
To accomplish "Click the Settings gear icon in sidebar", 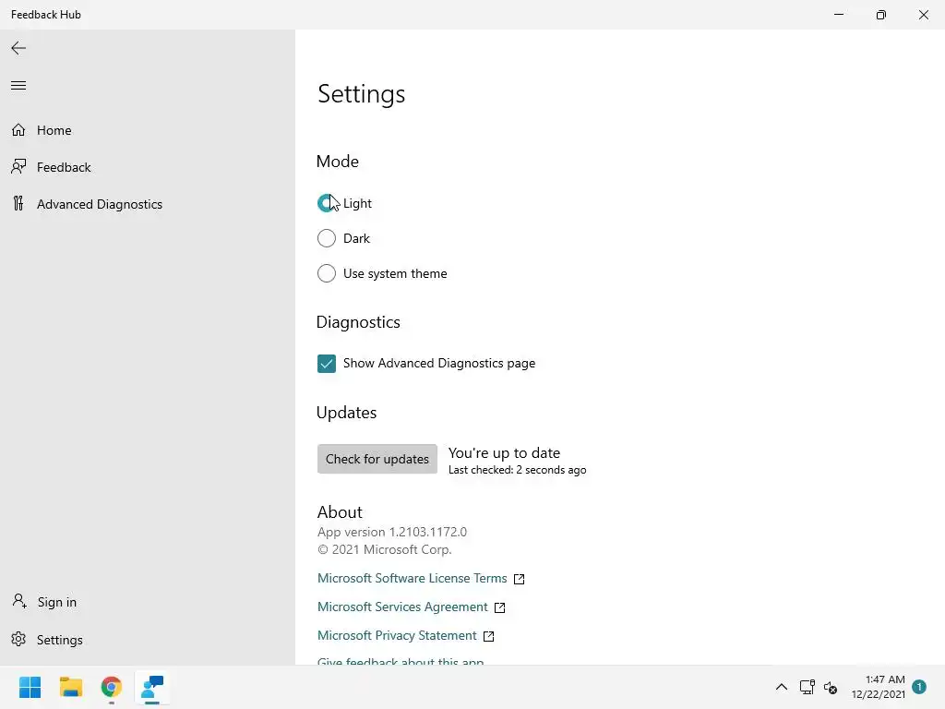I will tap(18, 639).
